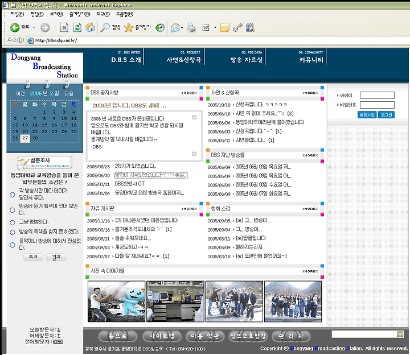The image size is (410, 355).
Task: Click the 비밀번호 input field
Action: tap(377, 105)
